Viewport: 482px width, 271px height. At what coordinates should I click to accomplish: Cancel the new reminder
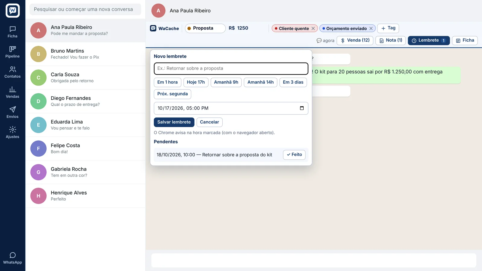(209, 122)
